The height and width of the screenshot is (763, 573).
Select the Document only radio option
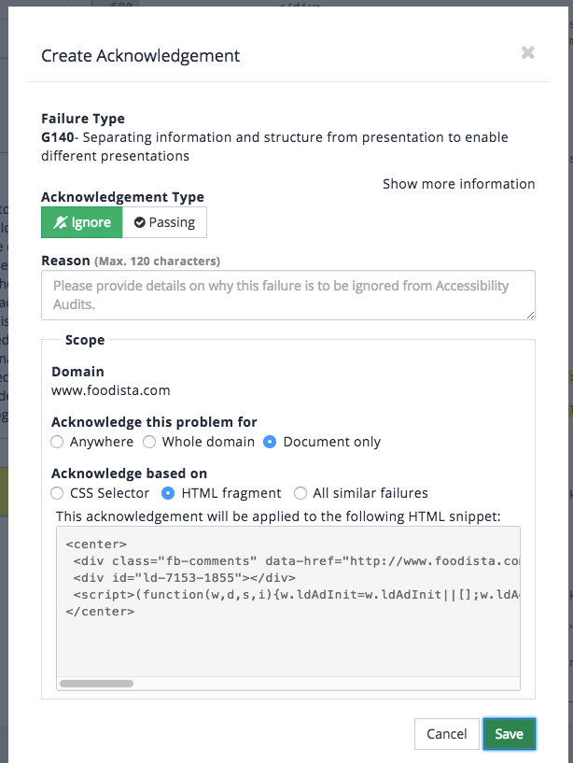pyautogui.click(x=271, y=442)
